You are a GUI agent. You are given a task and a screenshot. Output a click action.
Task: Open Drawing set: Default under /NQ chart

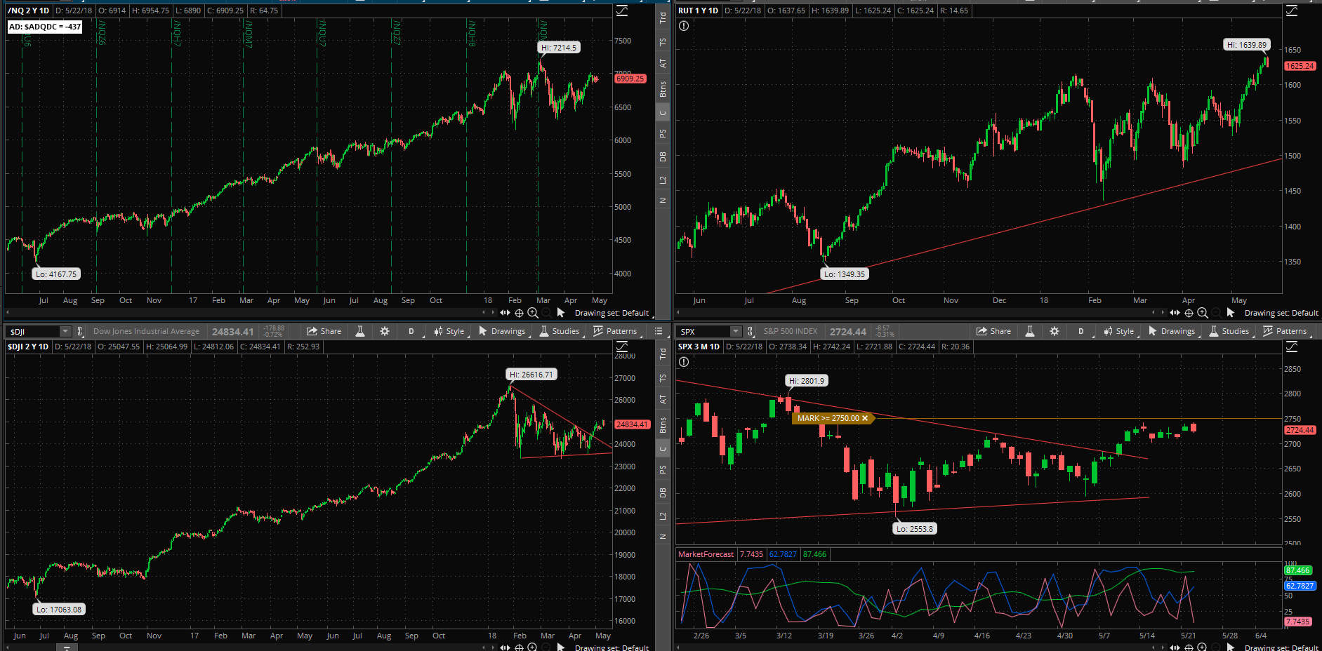pyautogui.click(x=612, y=313)
